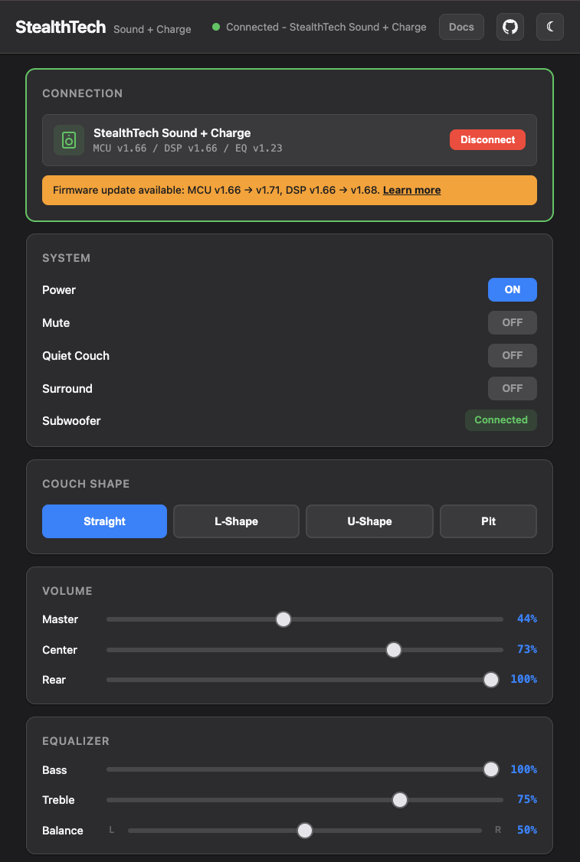580x862 pixels.
Task: Click the Center volume slider handle
Action: tap(393, 649)
